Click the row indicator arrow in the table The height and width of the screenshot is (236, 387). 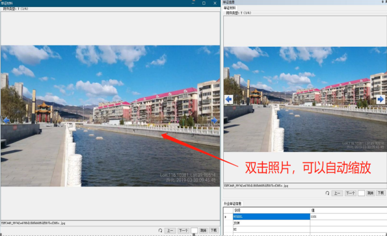[226, 216]
